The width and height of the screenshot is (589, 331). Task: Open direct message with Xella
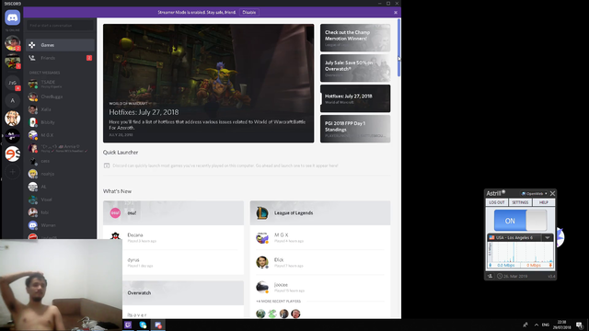[x=60, y=109]
